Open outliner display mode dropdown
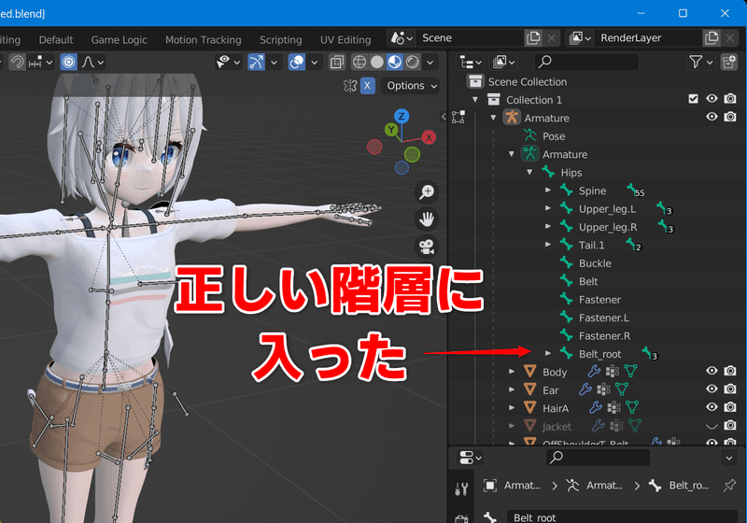 pyautogui.click(x=503, y=62)
